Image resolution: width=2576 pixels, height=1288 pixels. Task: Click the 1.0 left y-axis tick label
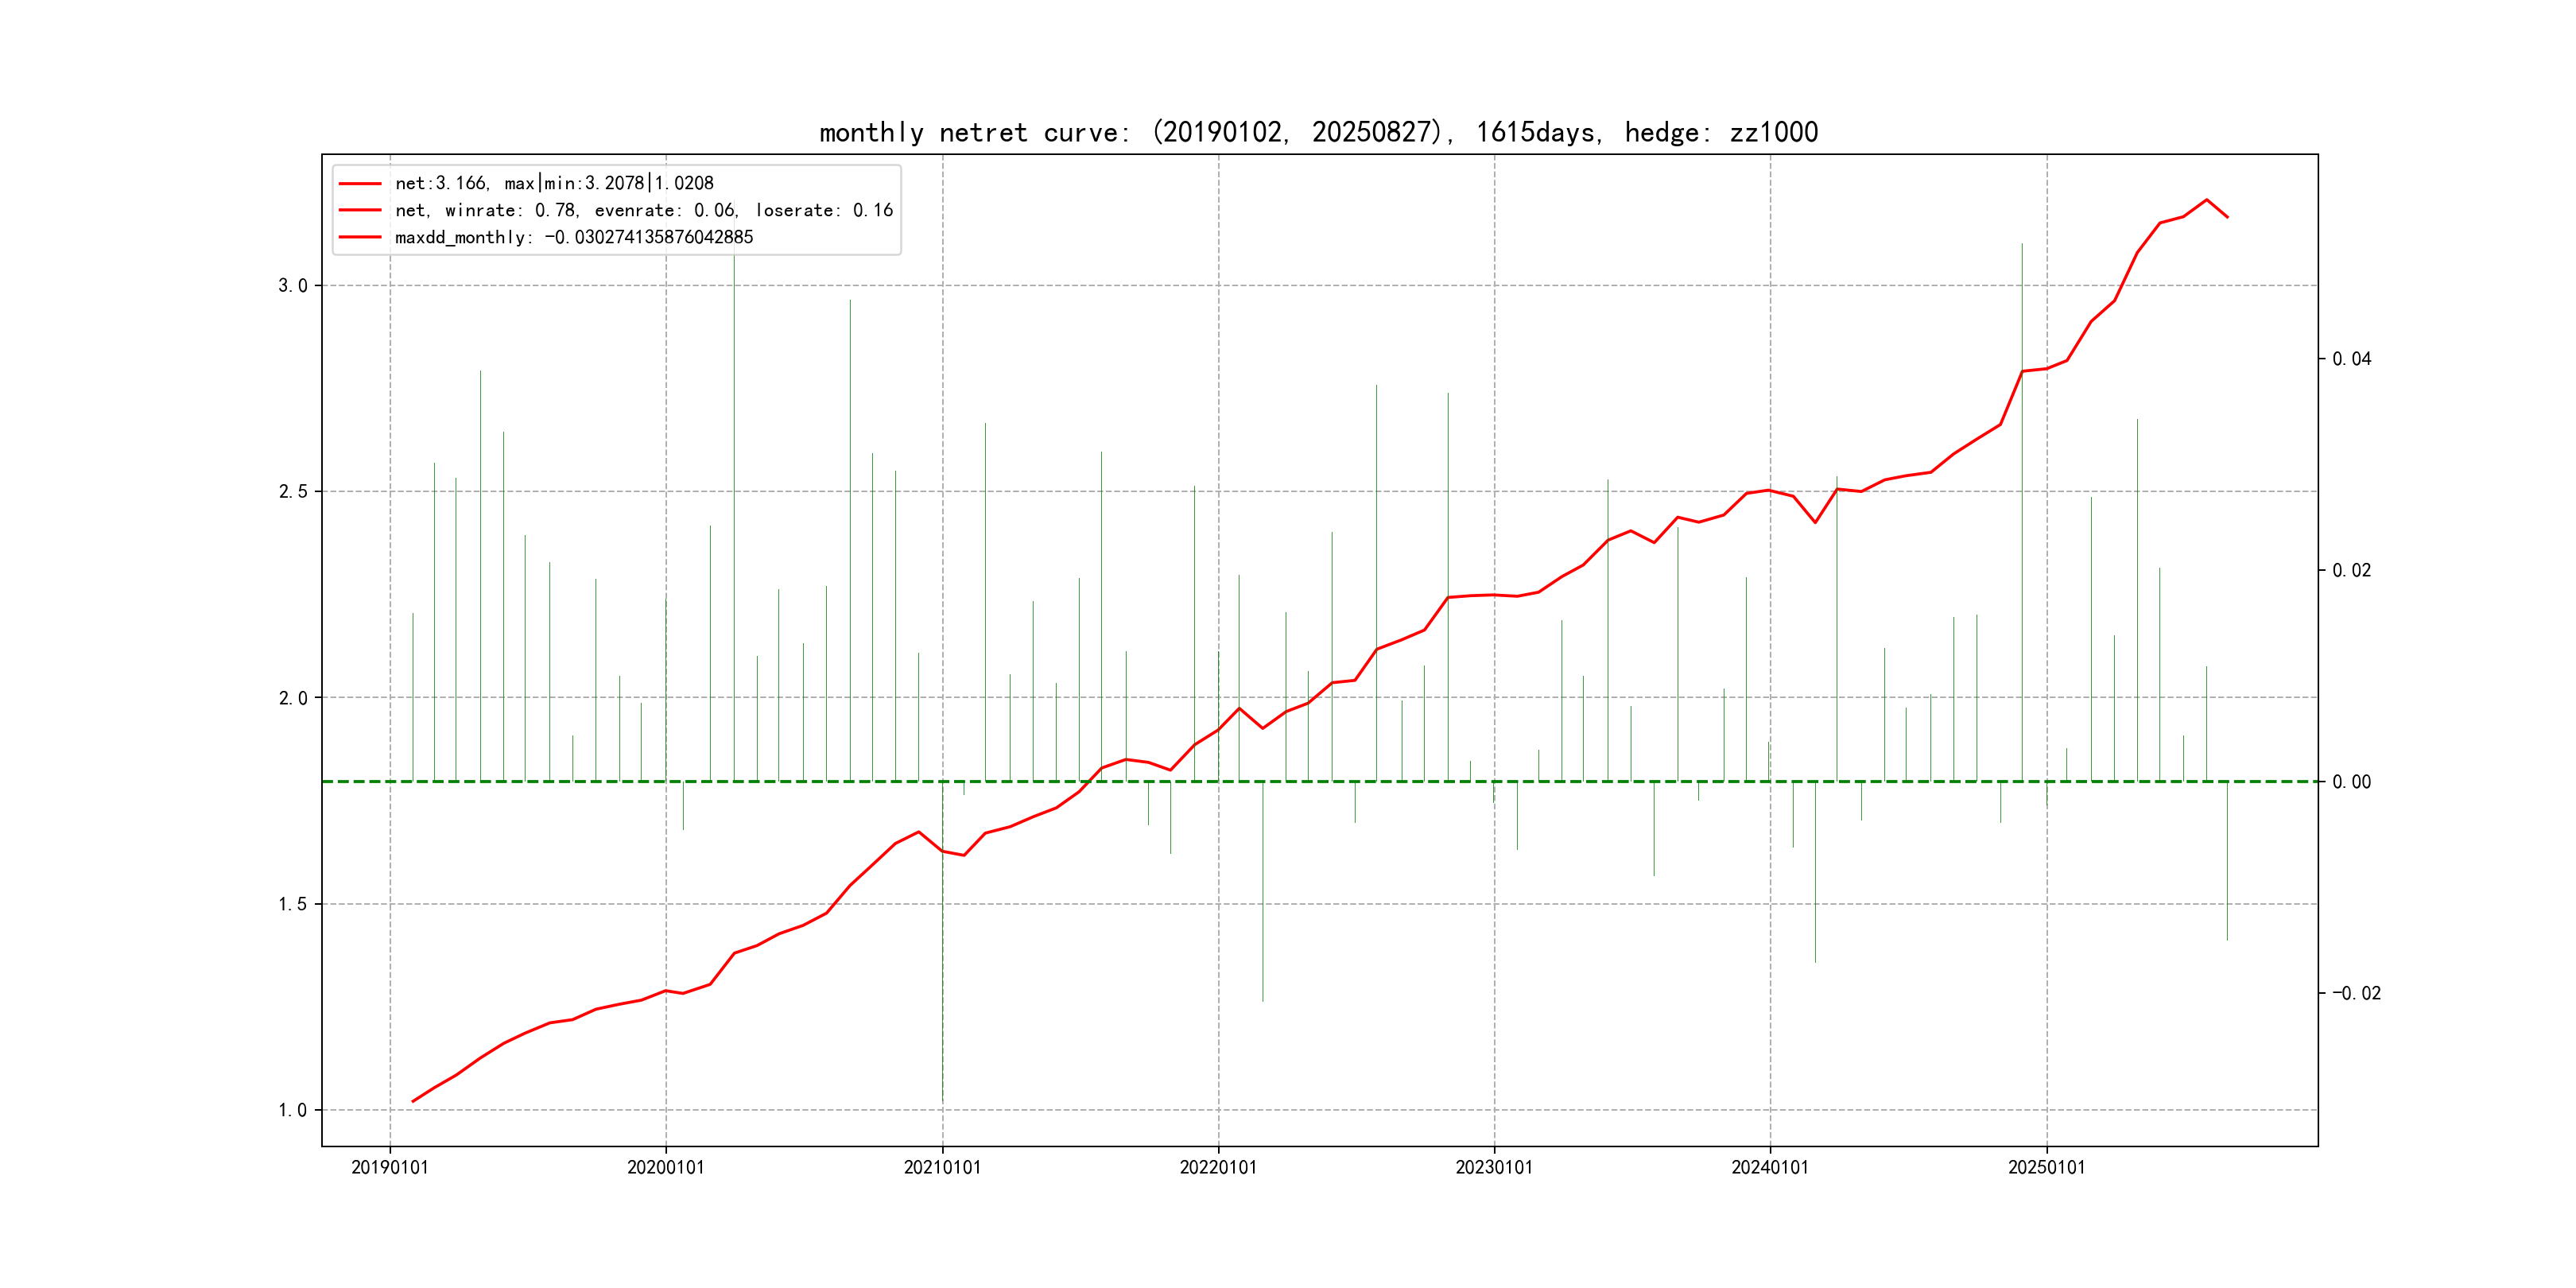pos(293,1110)
